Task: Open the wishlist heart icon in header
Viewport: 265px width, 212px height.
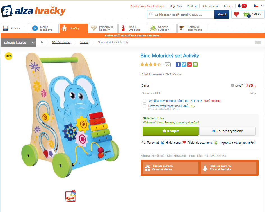Action: pyautogui.click(x=236, y=14)
